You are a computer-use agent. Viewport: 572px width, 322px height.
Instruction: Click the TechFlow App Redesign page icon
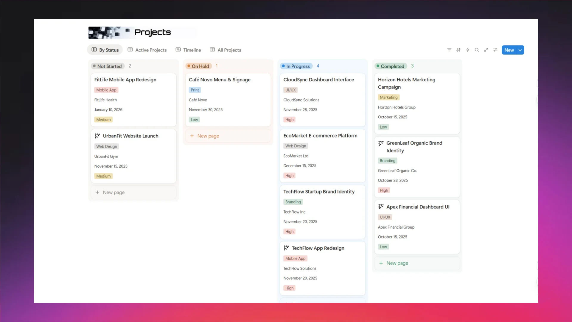click(x=286, y=248)
